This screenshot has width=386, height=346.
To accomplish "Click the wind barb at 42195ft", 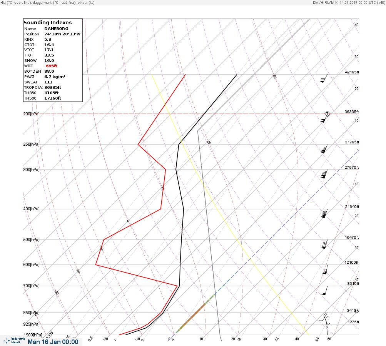I will point(324,79).
